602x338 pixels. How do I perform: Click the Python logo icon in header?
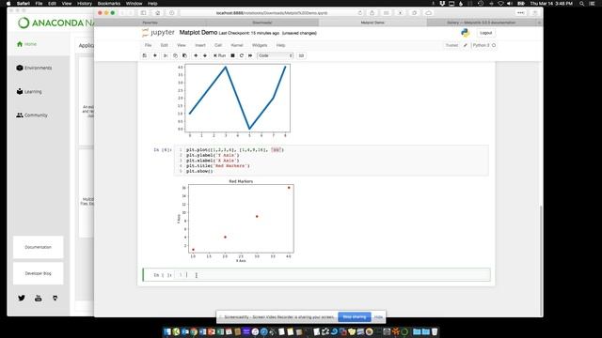(466, 33)
